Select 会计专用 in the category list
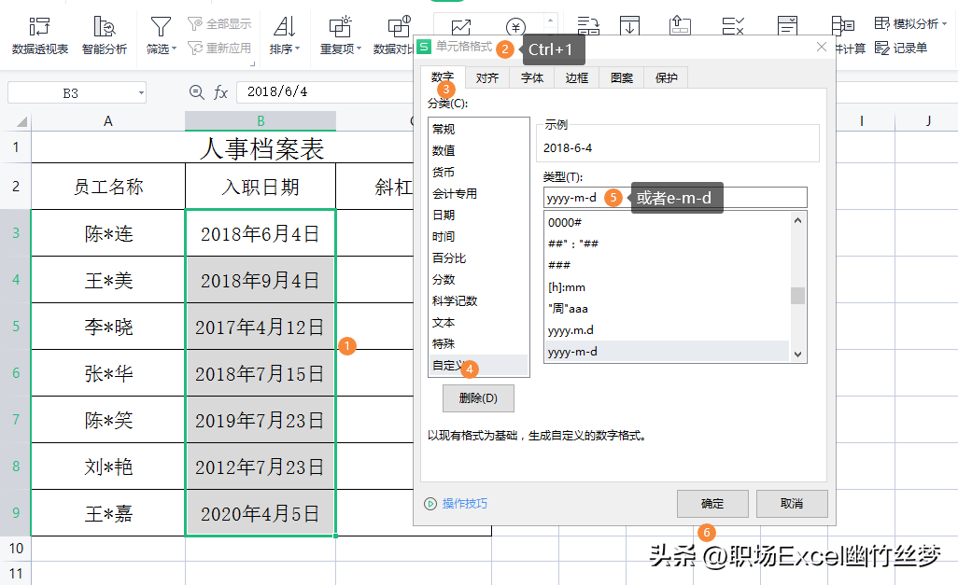958x585 pixels. pyautogui.click(x=478, y=193)
